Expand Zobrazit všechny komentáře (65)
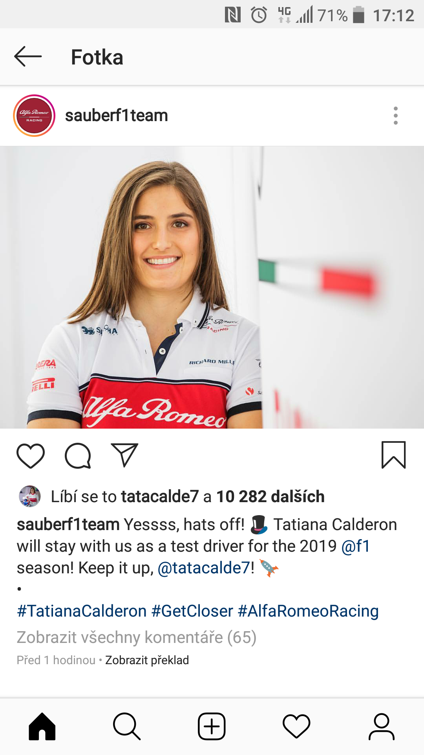 137,637
